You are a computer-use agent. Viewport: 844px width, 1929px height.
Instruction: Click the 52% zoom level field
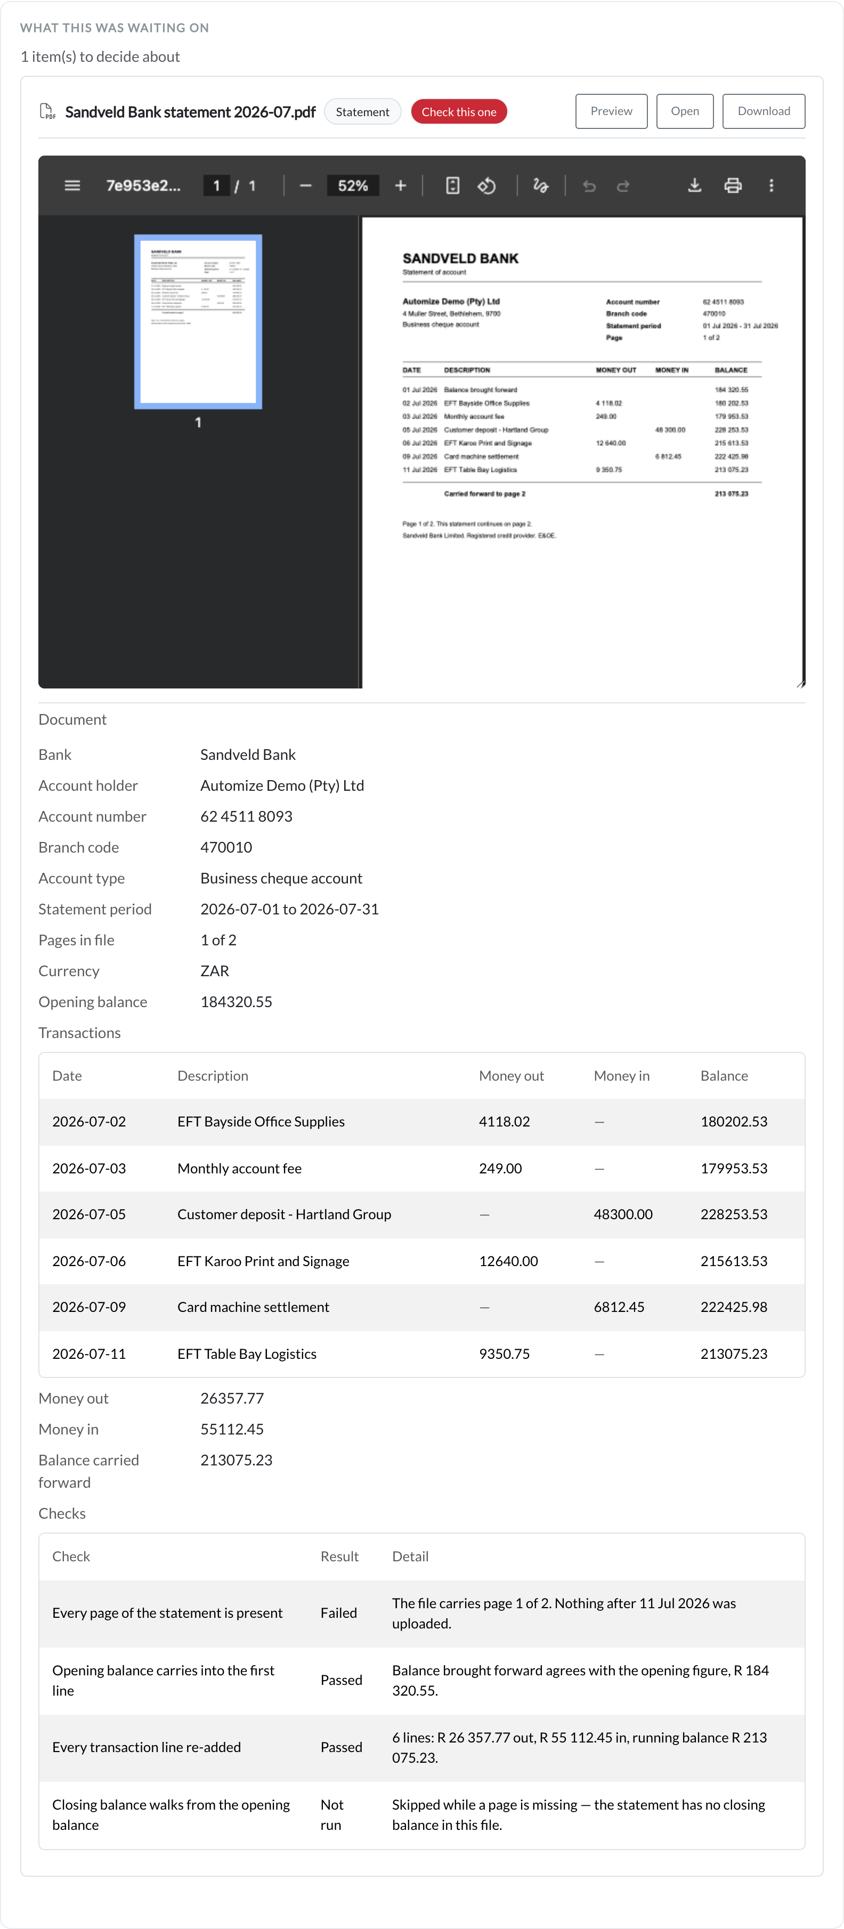tap(353, 186)
